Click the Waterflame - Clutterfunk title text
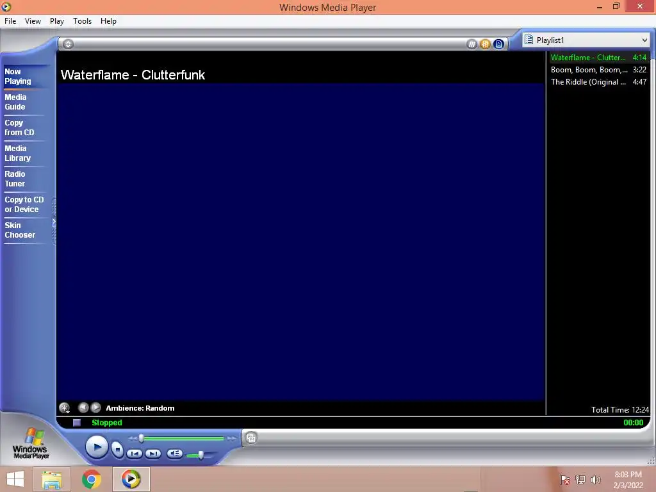This screenshot has width=656, height=492. tap(133, 75)
